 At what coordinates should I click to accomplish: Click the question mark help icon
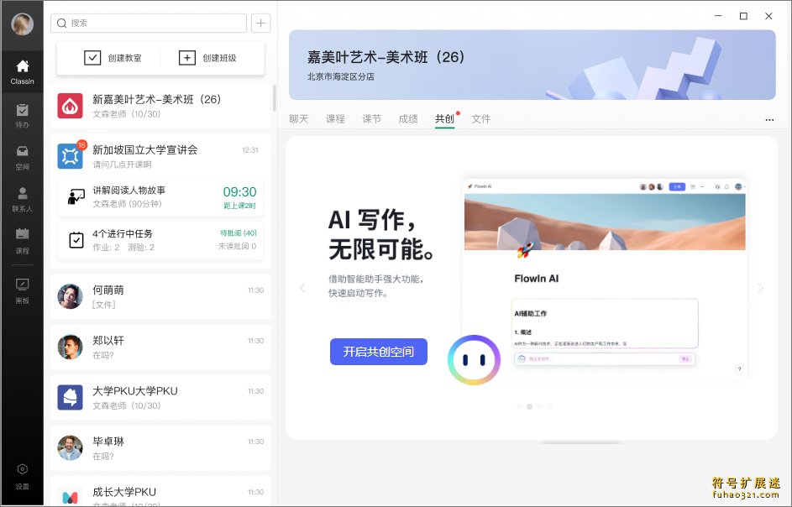(739, 369)
